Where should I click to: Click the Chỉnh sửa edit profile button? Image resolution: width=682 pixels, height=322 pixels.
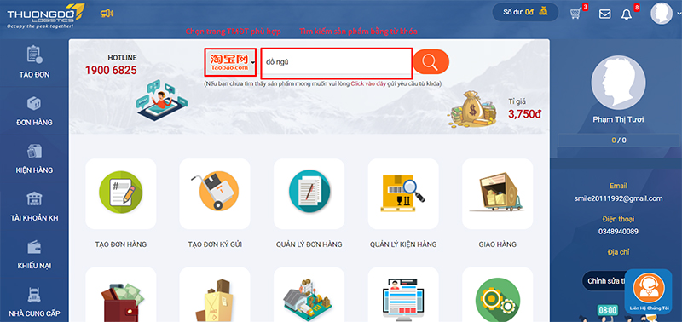tap(604, 281)
